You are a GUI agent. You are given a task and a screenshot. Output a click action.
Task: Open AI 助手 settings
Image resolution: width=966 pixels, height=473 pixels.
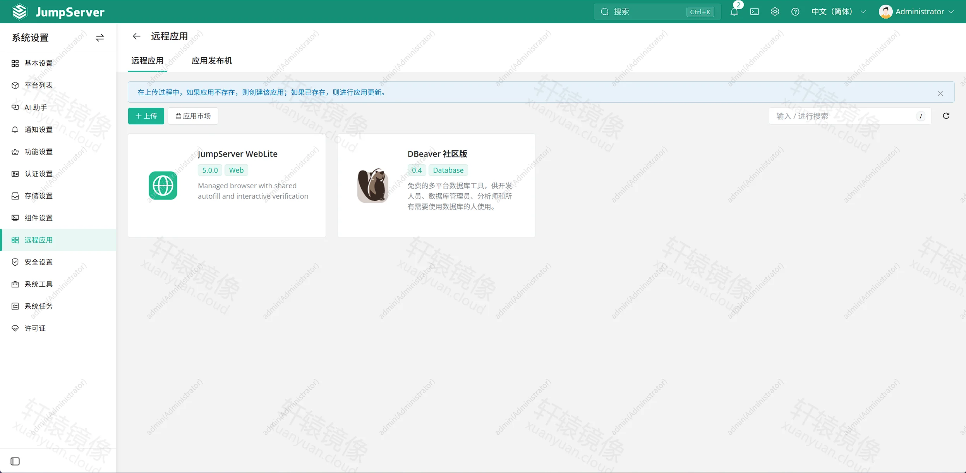pos(58,107)
